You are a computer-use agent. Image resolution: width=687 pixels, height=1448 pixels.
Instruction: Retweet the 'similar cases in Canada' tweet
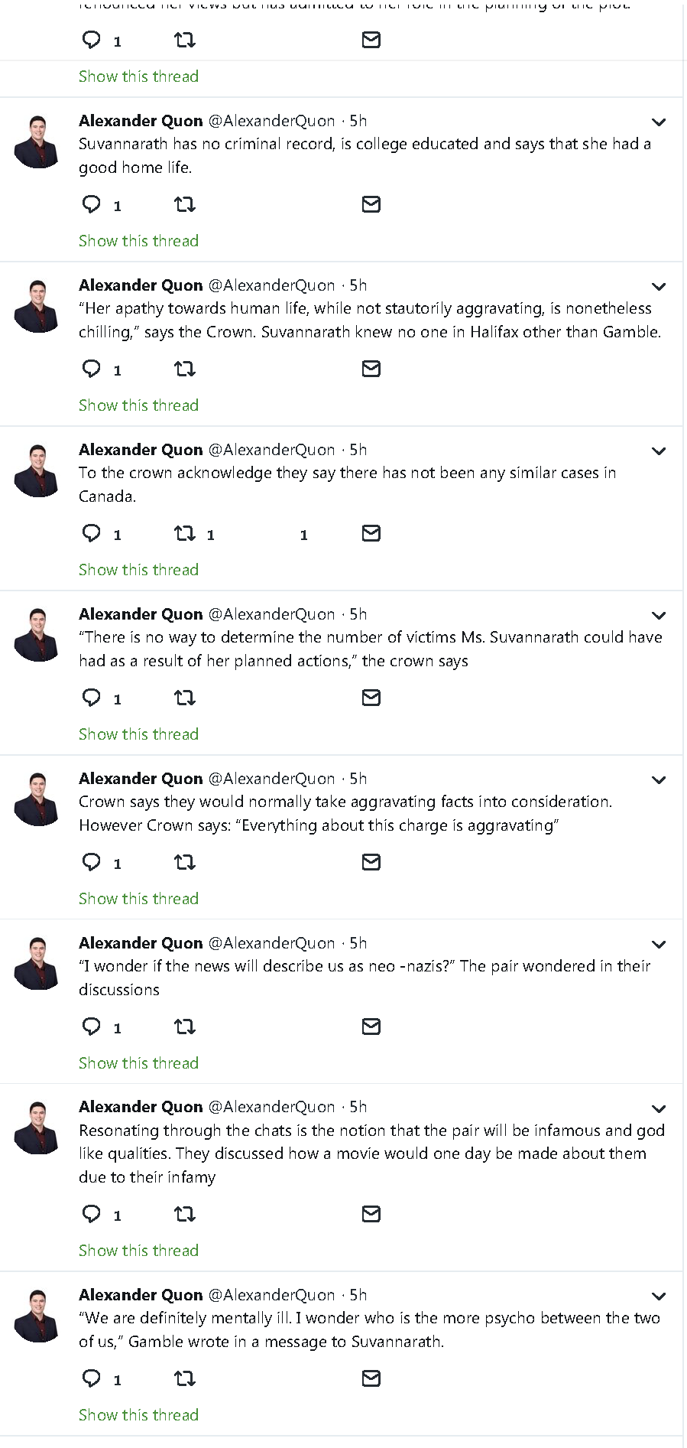185,533
